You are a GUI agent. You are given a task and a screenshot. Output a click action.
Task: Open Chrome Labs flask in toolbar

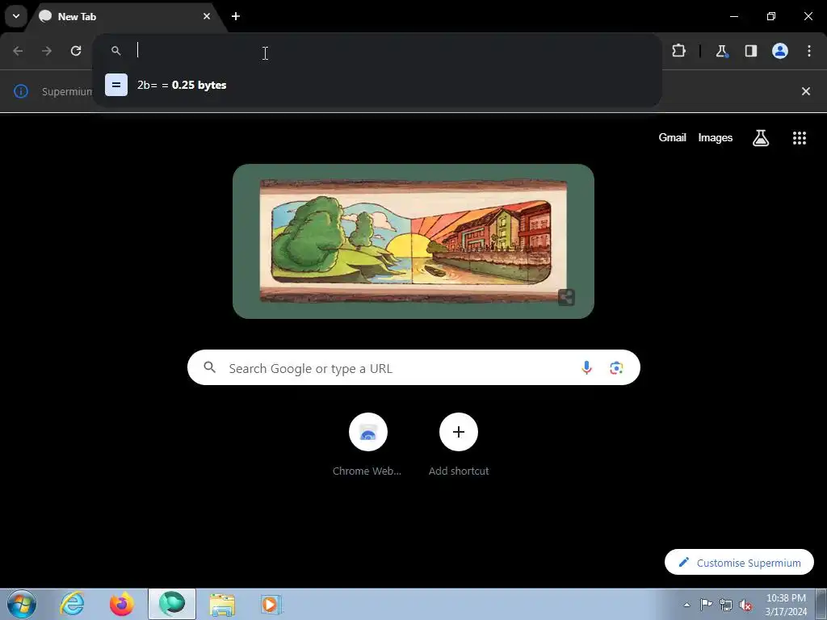721,51
